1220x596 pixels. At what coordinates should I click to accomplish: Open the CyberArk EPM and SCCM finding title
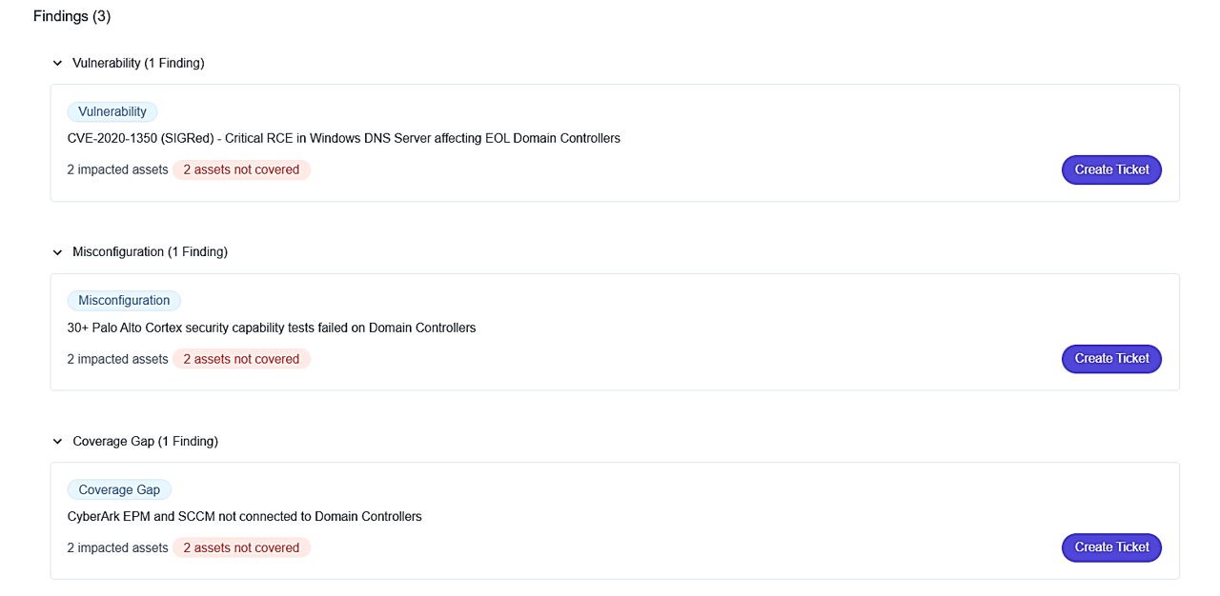(x=244, y=516)
